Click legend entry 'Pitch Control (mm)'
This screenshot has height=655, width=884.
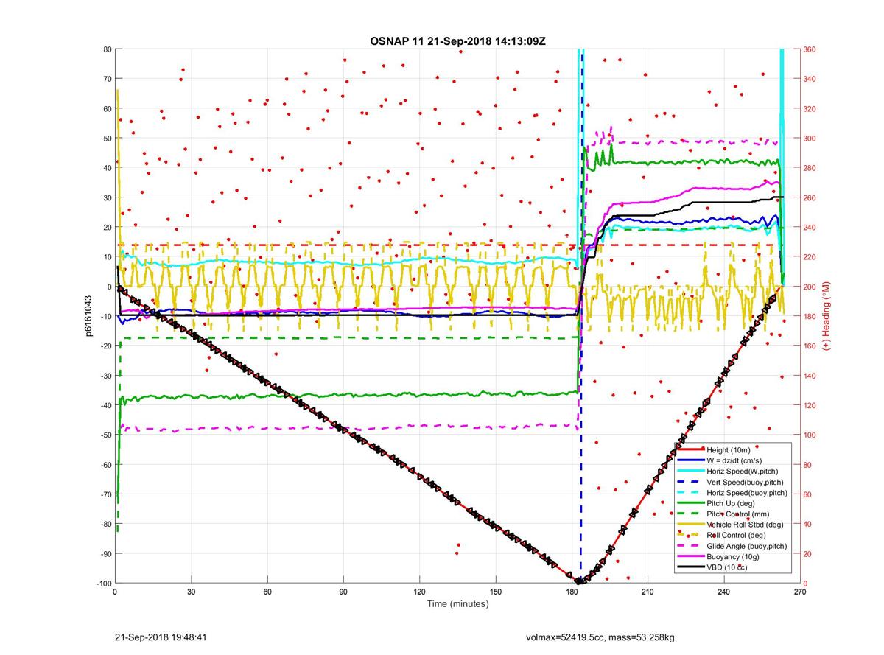point(738,514)
